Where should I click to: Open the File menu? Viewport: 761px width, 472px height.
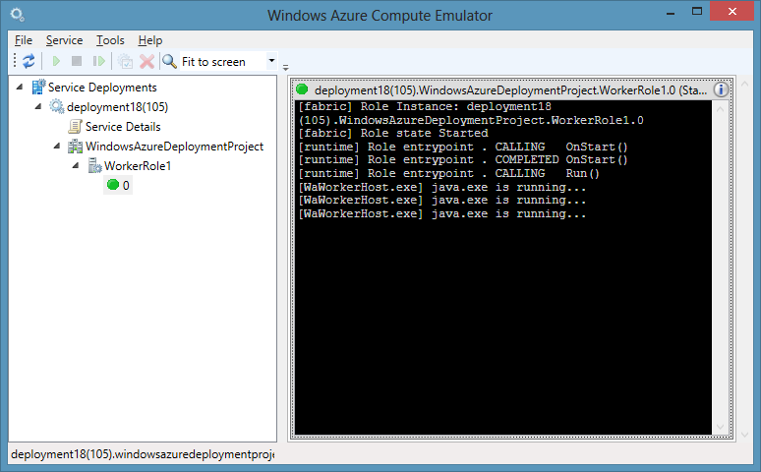[x=24, y=40]
